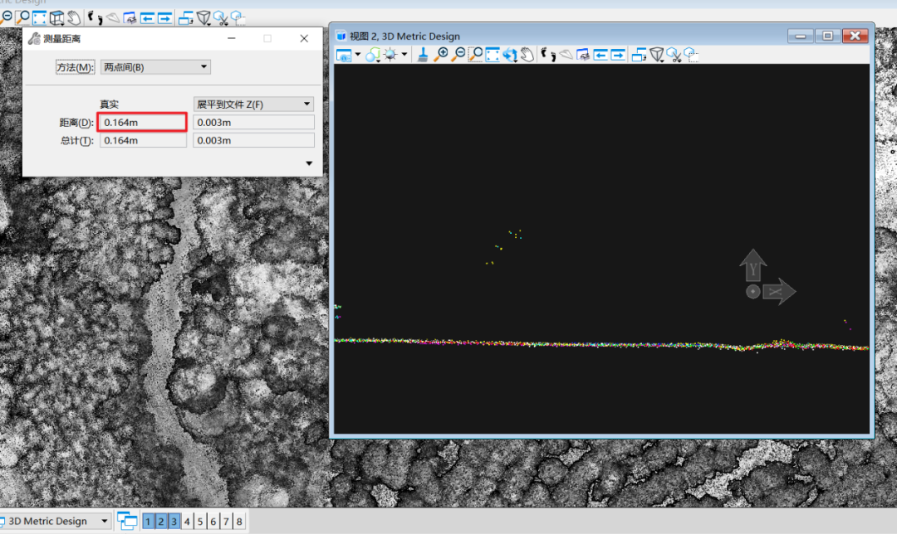Toggle view 8 button on
Viewport: 897px width, 534px height.
coord(239,521)
